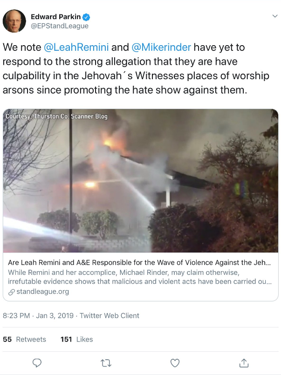Open the @Mikerinder mention

(161, 47)
